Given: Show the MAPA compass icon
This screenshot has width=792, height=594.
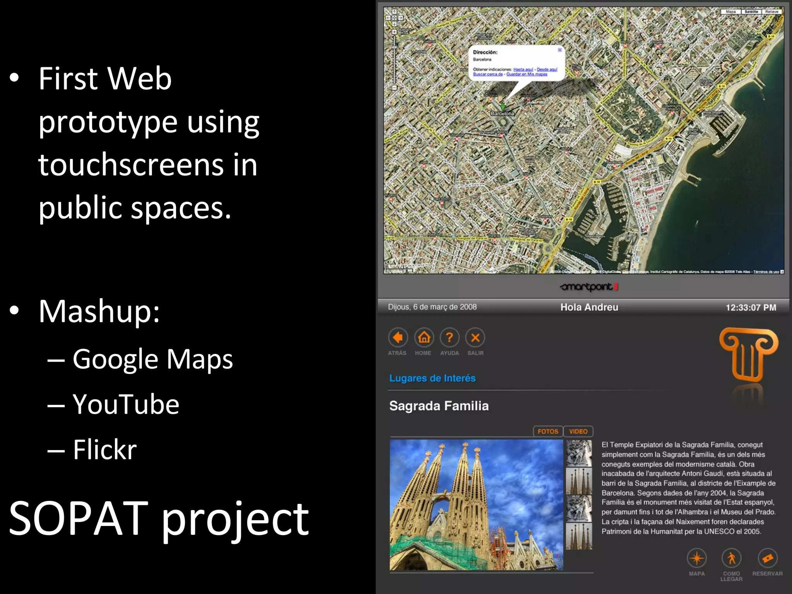Looking at the screenshot, I should [696, 558].
